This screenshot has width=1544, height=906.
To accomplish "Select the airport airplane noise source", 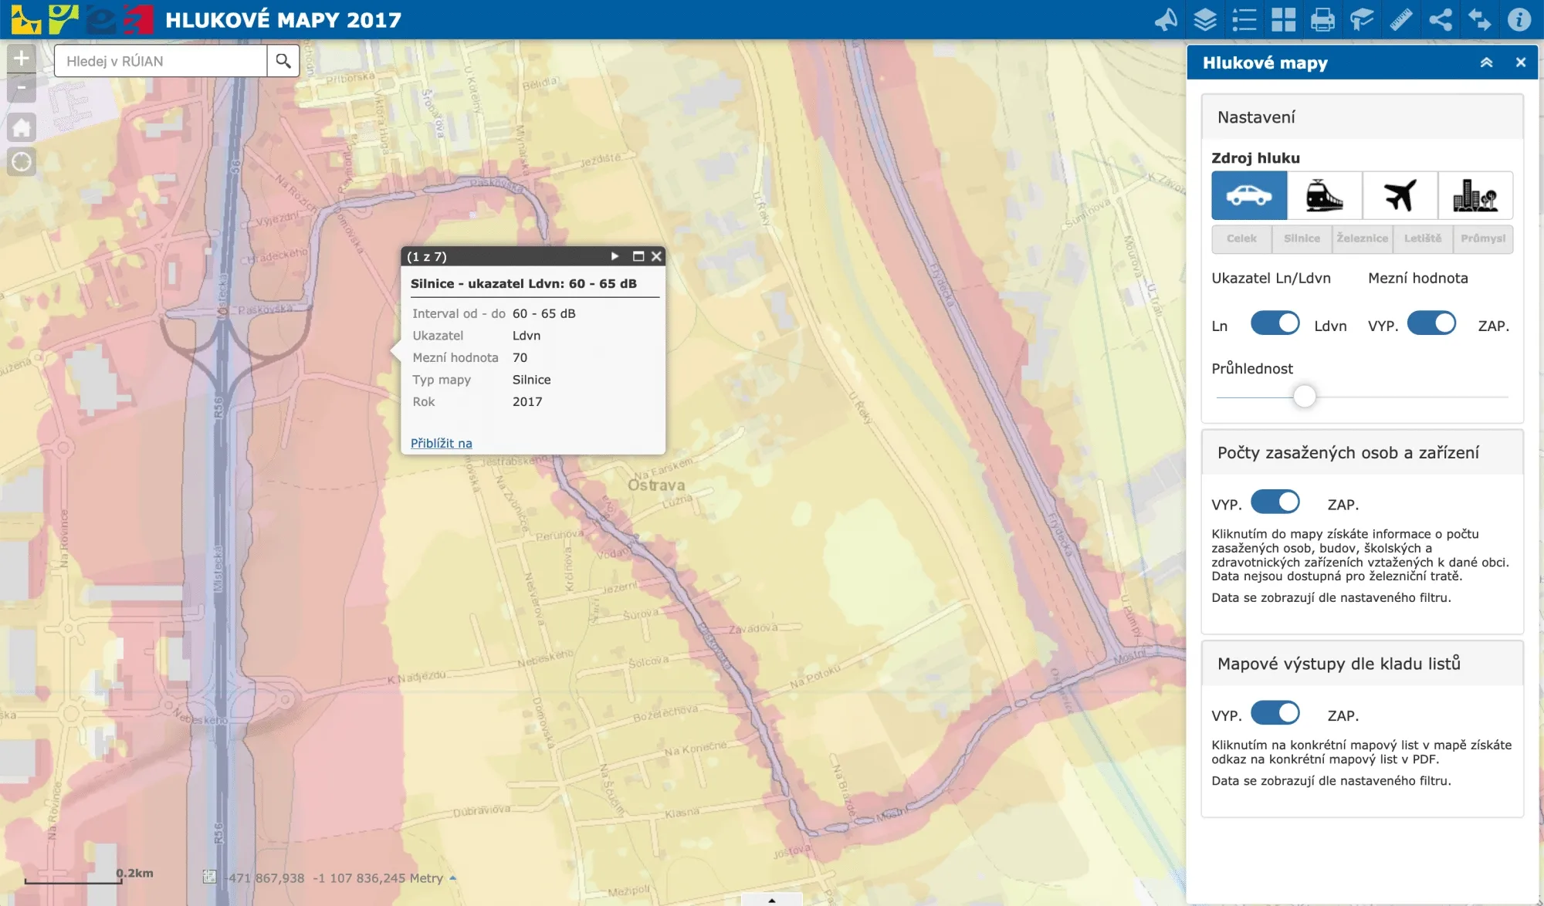I will click(1399, 195).
